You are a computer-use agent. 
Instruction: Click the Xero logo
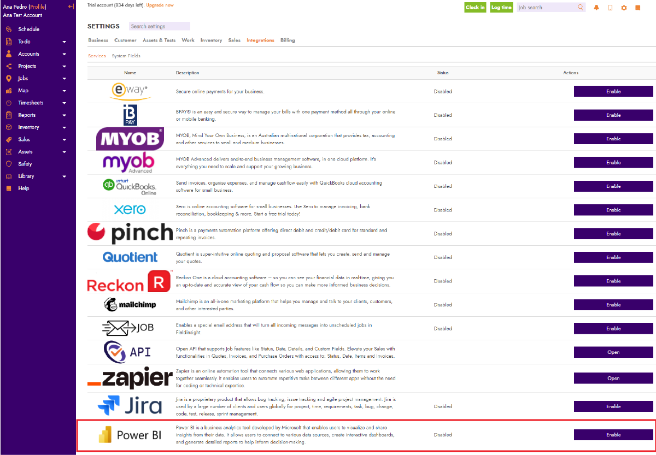click(x=130, y=210)
